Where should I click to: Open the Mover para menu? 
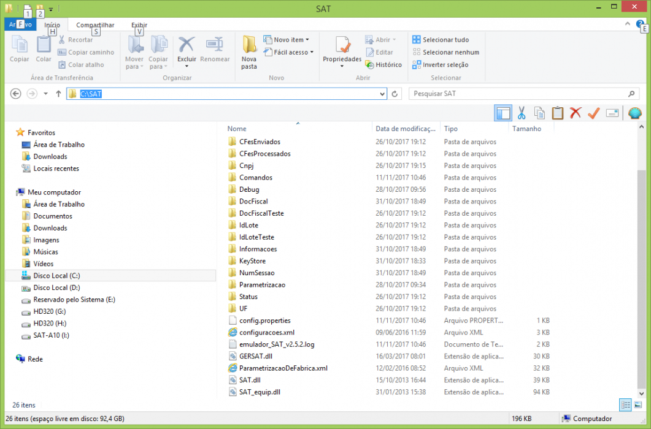(x=134, y=52)
